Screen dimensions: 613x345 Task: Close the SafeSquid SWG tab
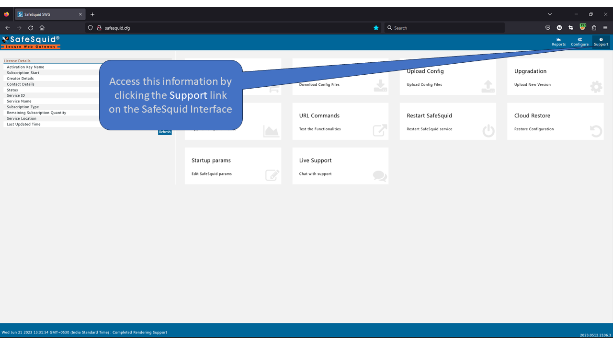[x=80, y=14]
